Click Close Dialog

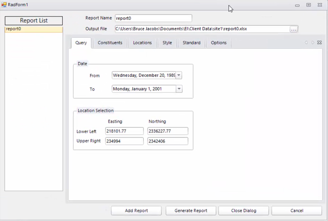click(243, 210)
